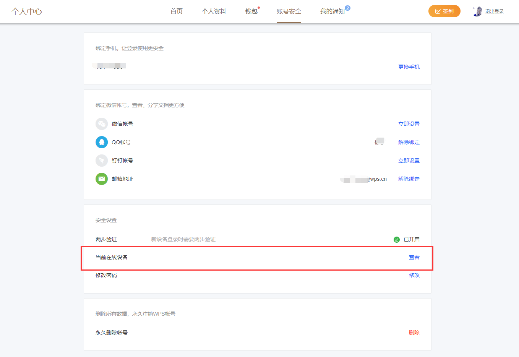Image resolution: width=519 pixels, height=357 pixels.
Task: Click 绑定微信帐号，查看、分享文档更方便 heading
Action: [140, 105]
